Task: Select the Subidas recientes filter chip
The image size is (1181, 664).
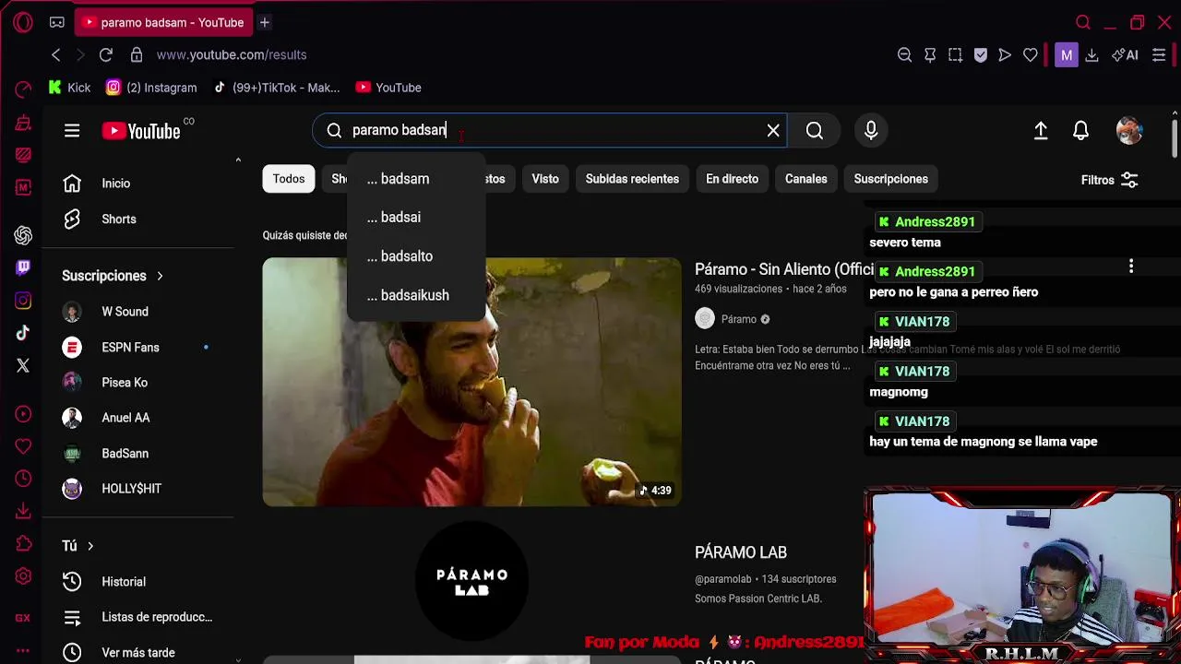Action: 632,179
